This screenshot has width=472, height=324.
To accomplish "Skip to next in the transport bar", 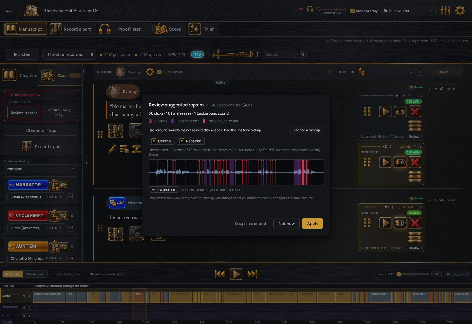I will [252, 274].
